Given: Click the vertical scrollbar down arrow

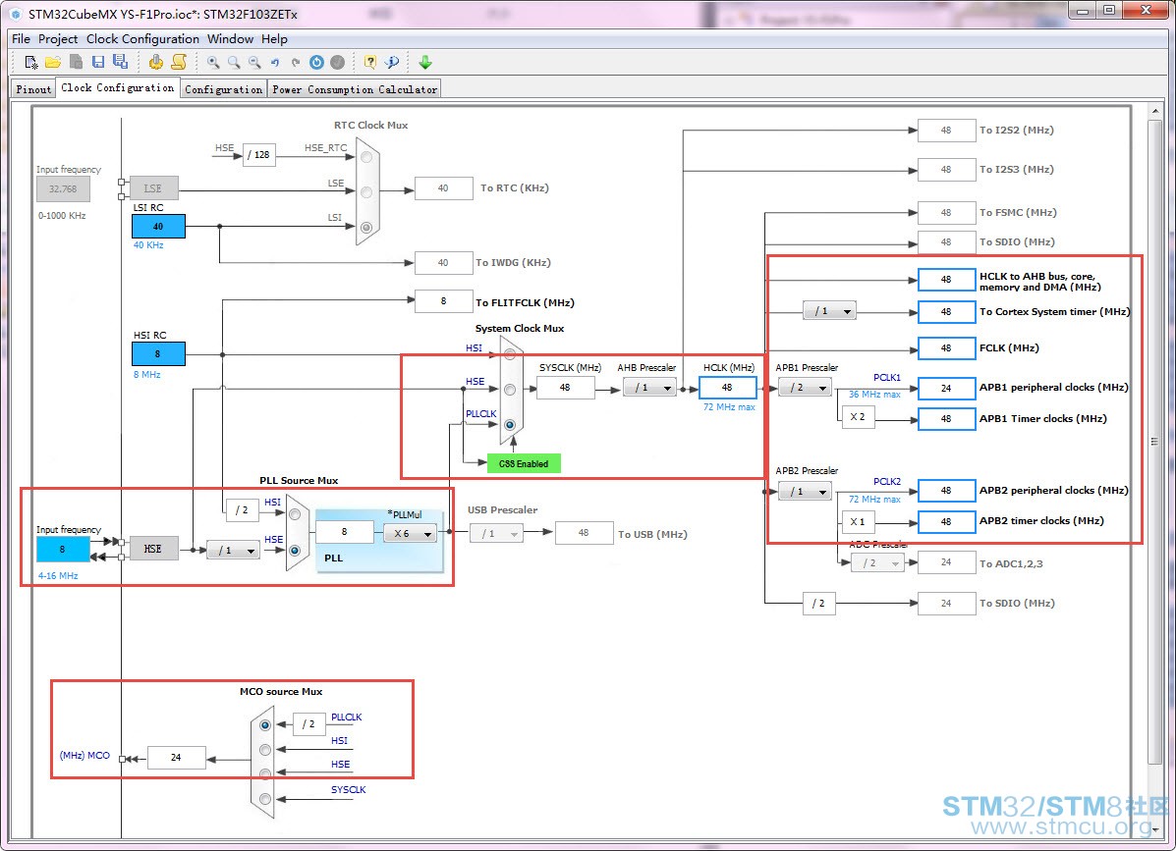Looking at the screenshot, I should (x=1155, y=830).
